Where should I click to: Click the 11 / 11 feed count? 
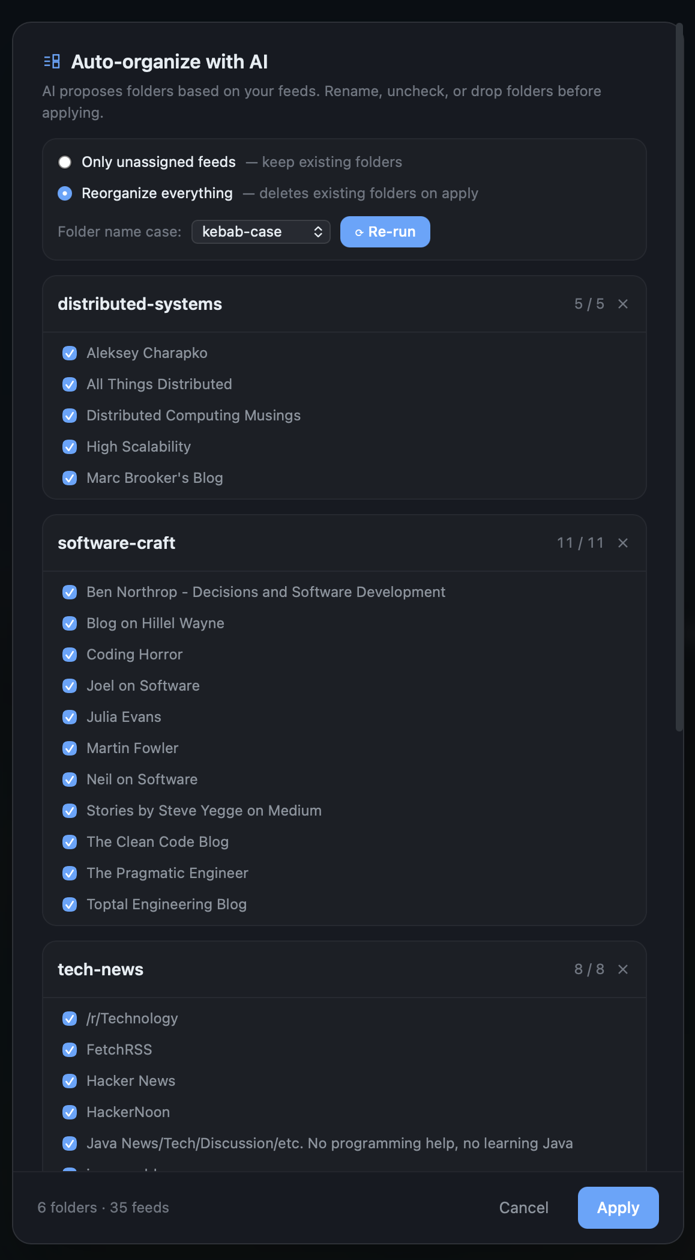pyautogui.click(x=580, y=543)
